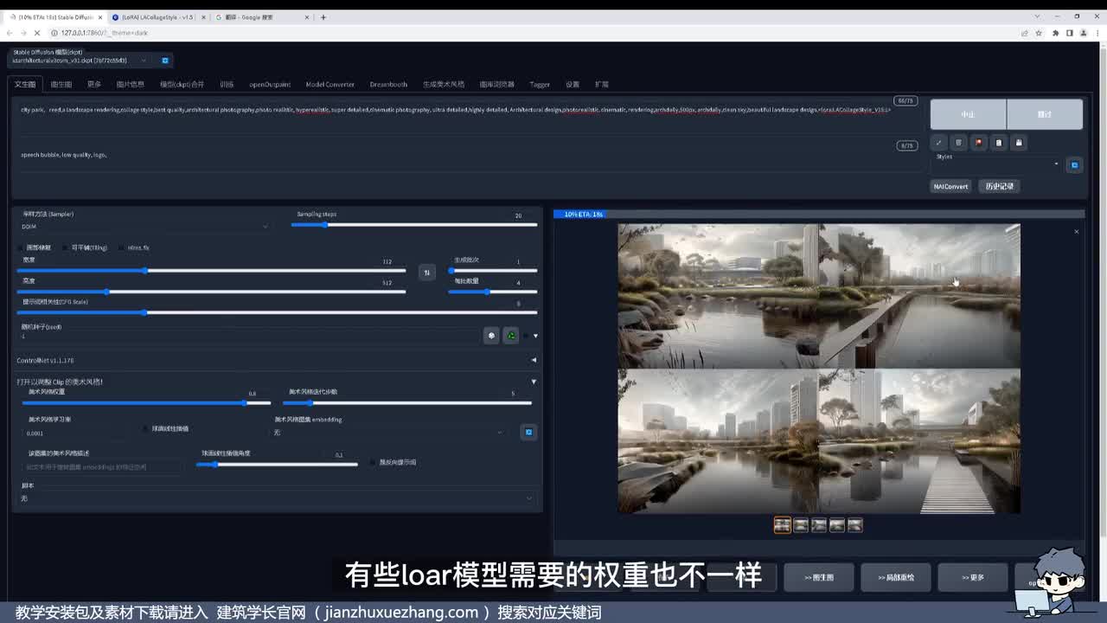
Task: Show extra networks with the red card icon
Action: point(978,143)
